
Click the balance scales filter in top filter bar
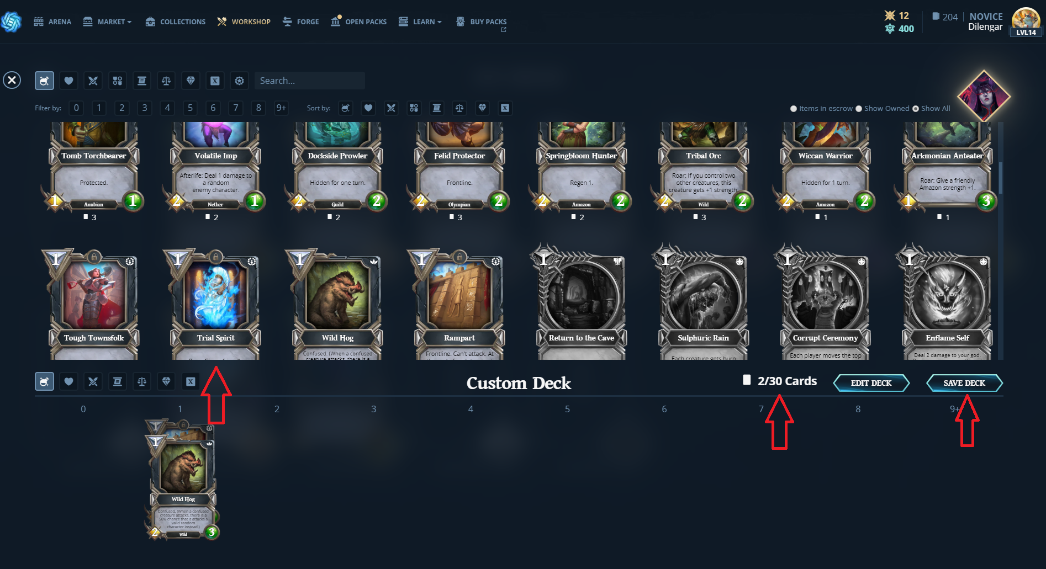[x=166, y=81]
